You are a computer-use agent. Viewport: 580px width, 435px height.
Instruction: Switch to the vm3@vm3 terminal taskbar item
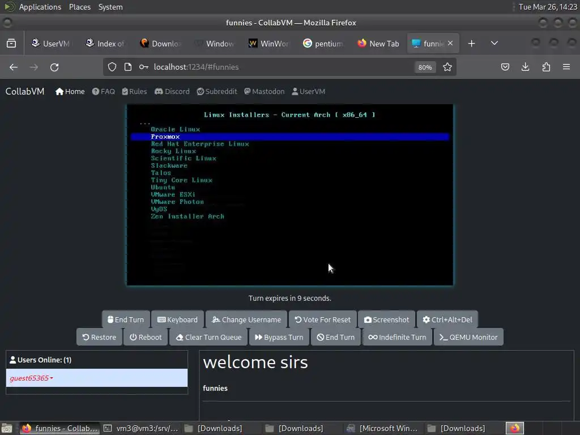(x=141, y=428)
